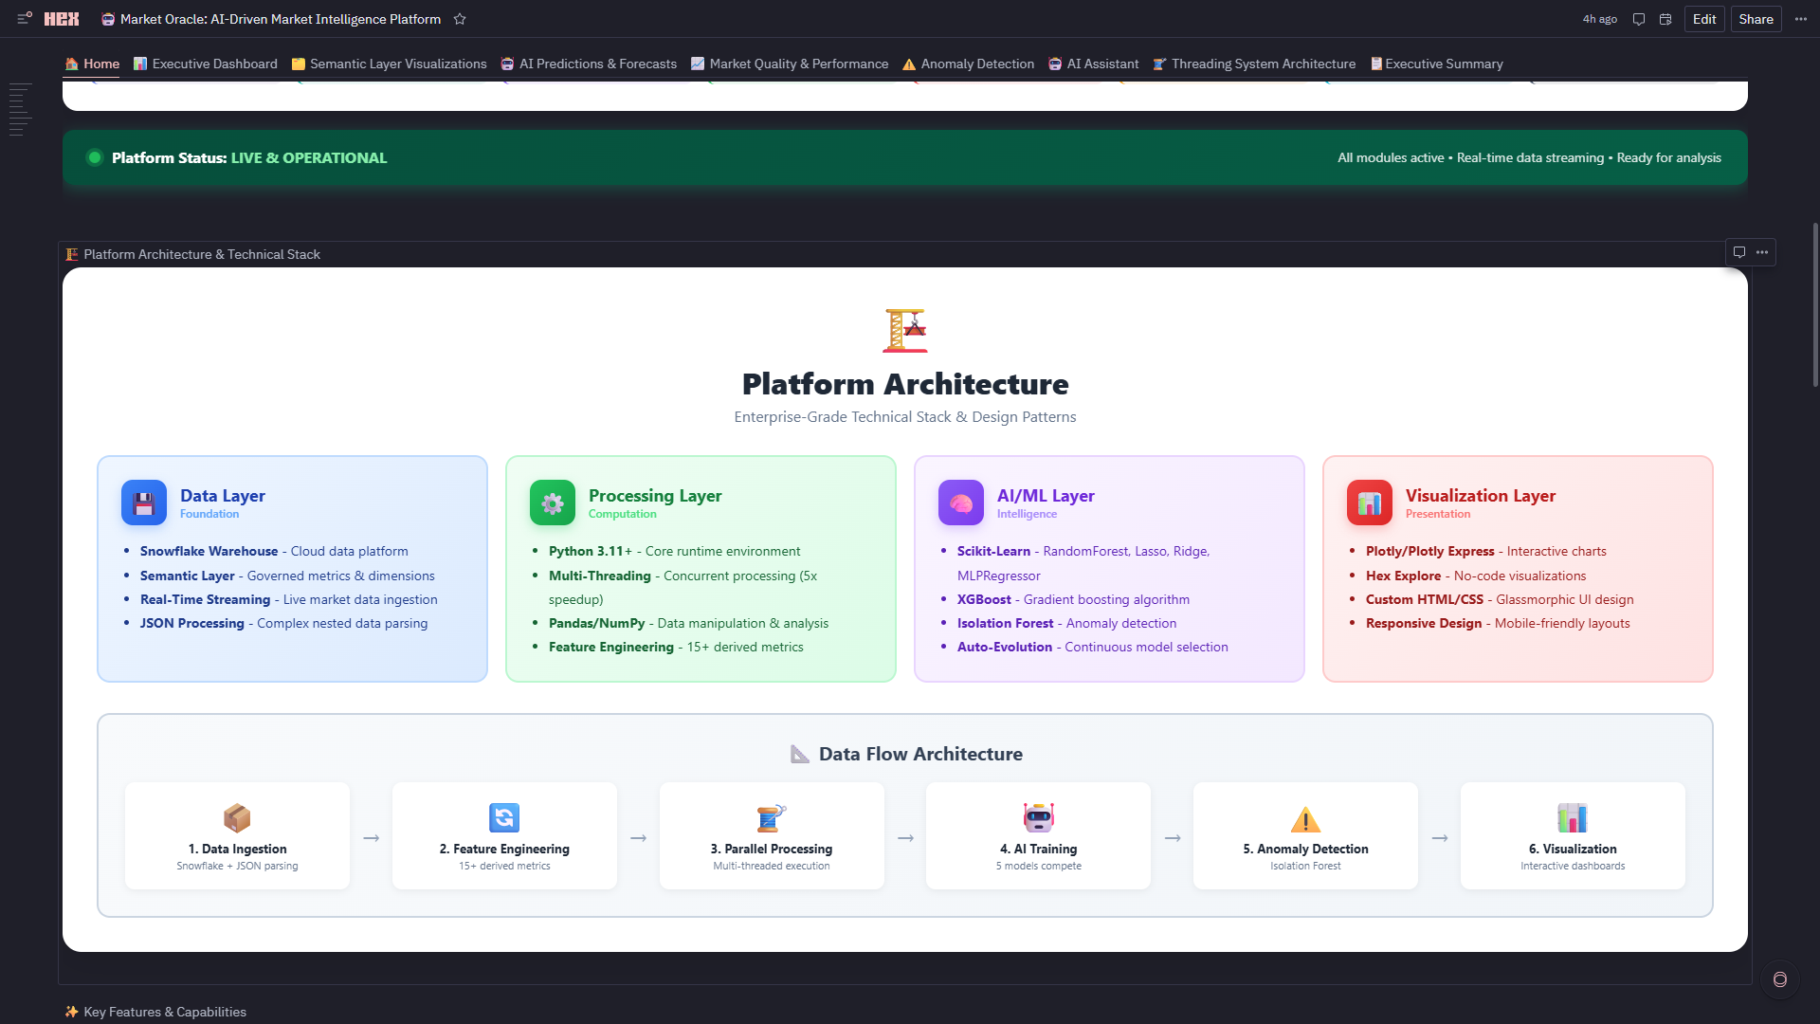Open the scheduled runs calendar icon
Screen dimensions: 1820x1024
(1665, 19)
